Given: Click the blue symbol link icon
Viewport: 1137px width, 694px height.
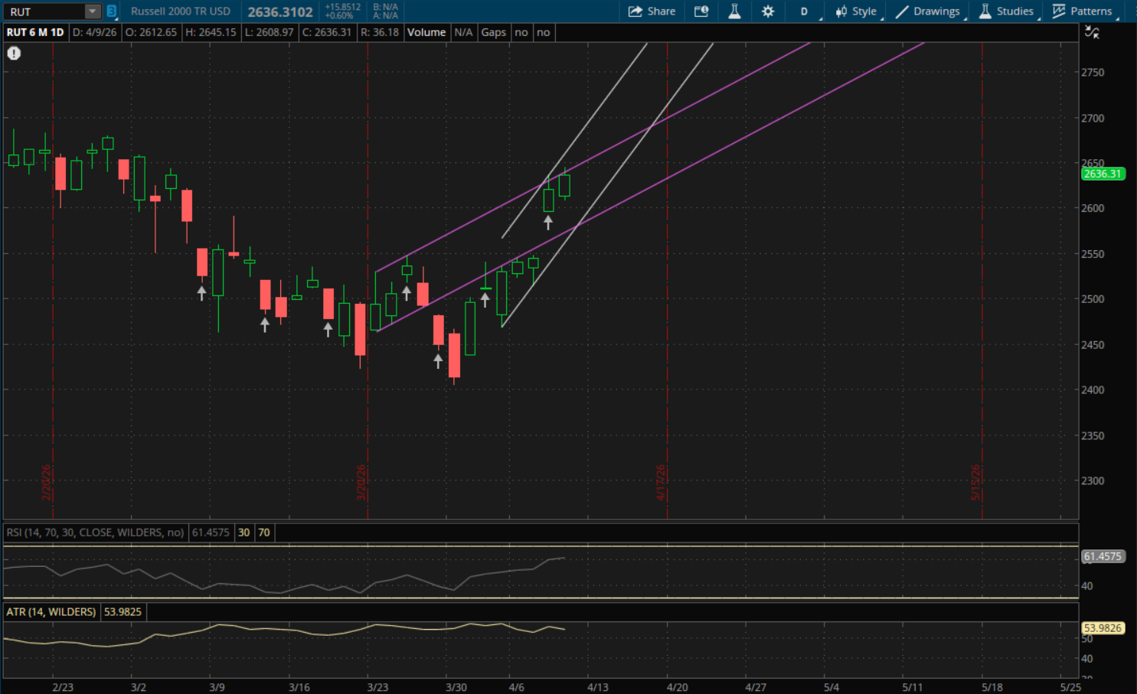Looking at the screenshot, I should [112, 11].
